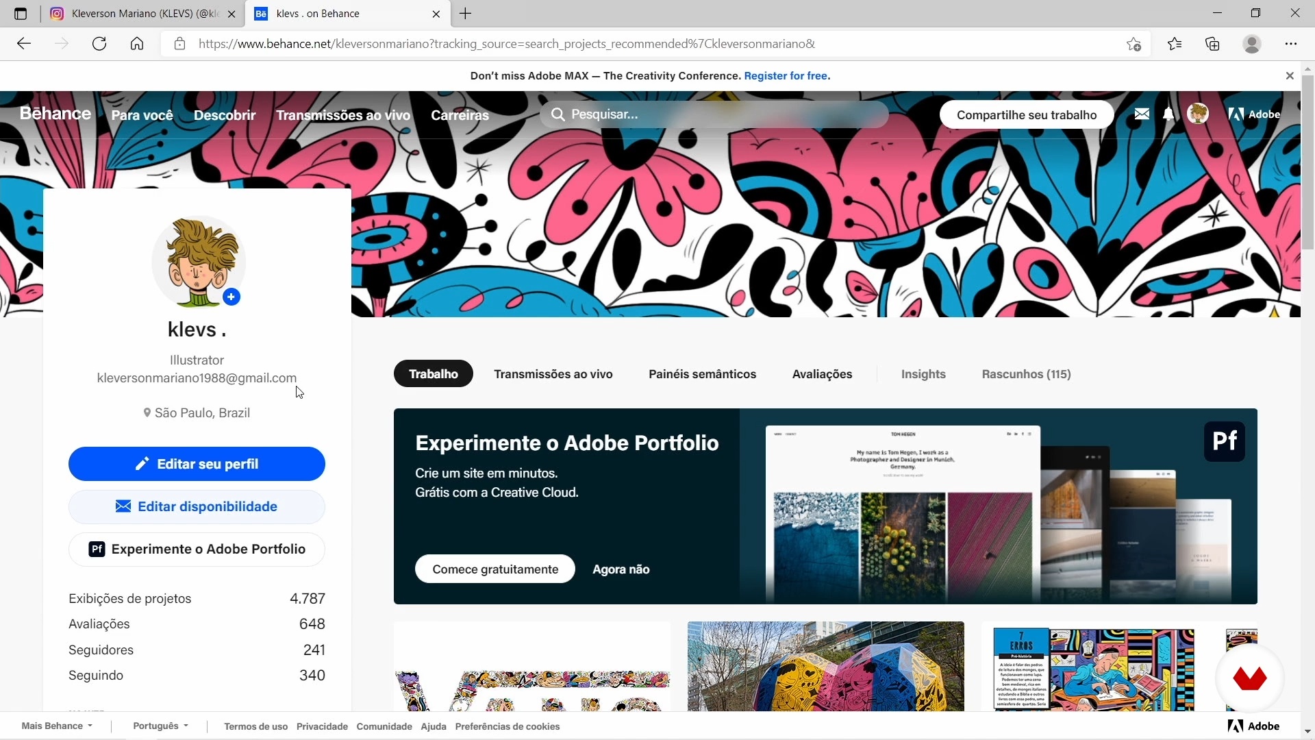Open Descobrir in navigation
The image size is (1315, 740).
[225, 115]
